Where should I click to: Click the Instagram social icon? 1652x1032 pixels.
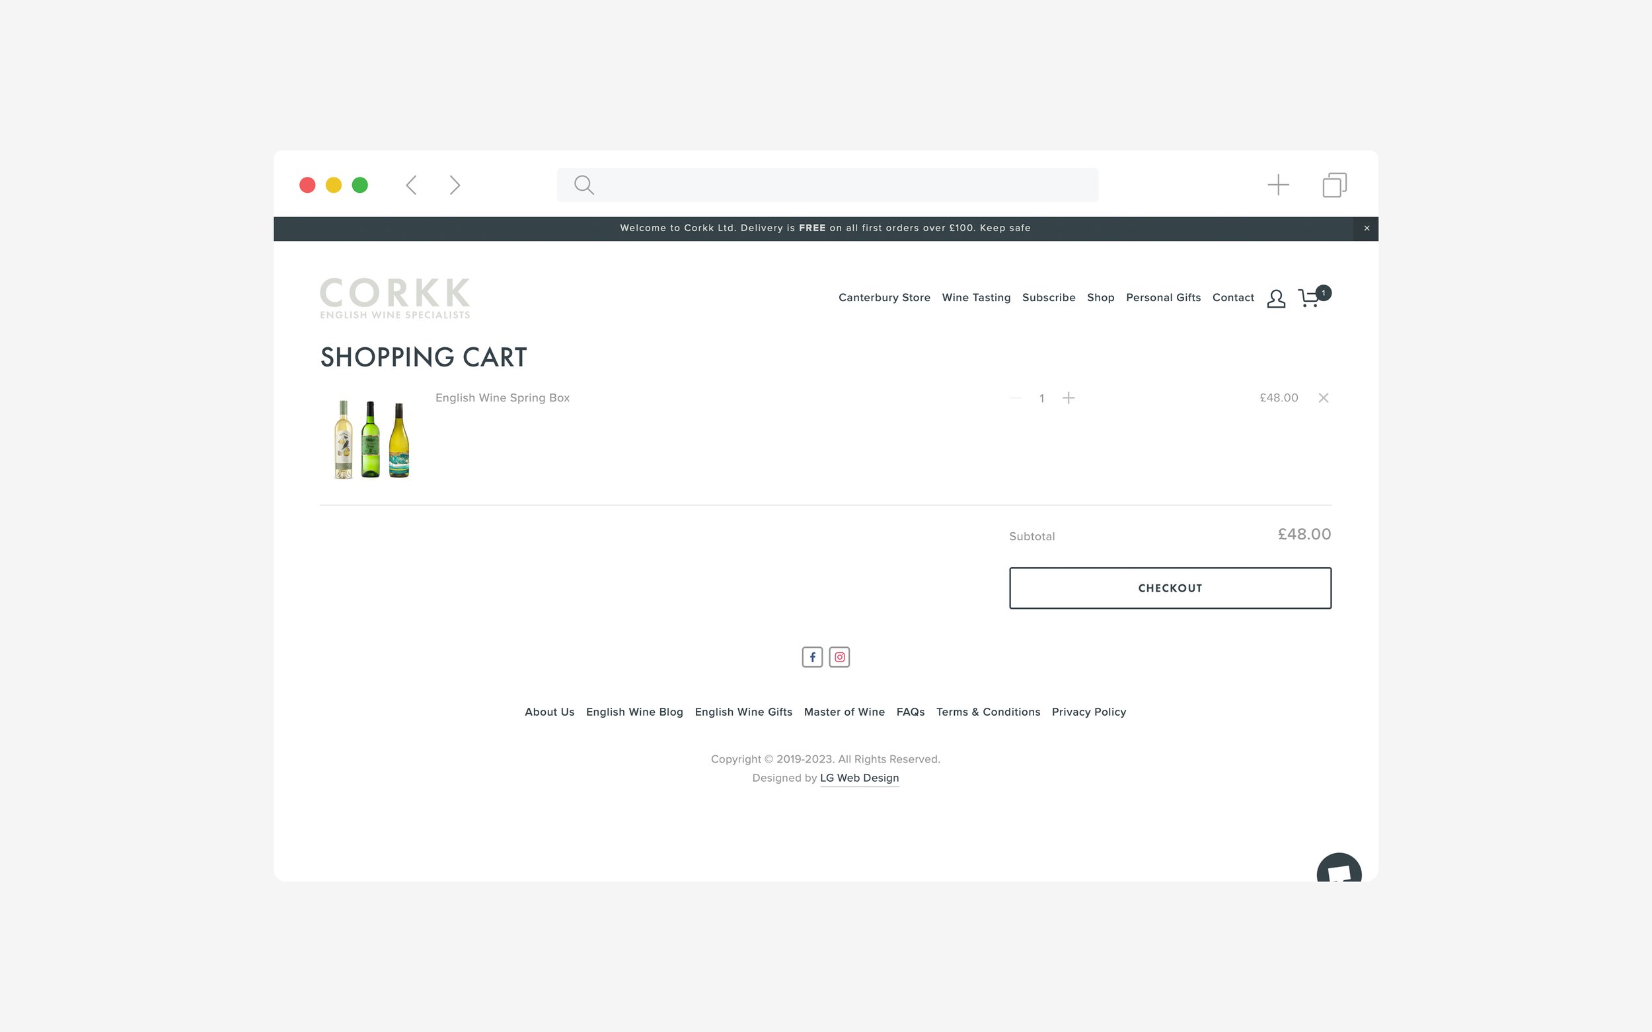click(x=839, y=656)
